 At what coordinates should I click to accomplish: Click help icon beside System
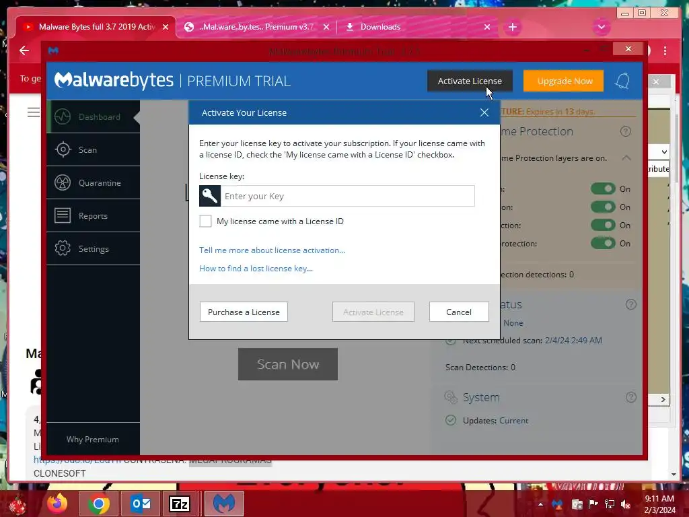630,397
